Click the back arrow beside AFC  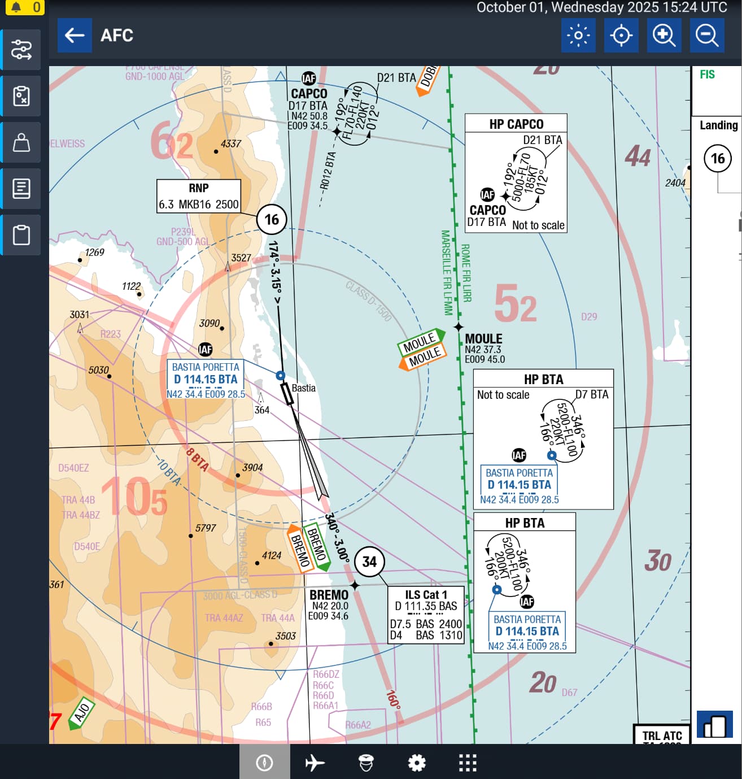tap(75, 36)
